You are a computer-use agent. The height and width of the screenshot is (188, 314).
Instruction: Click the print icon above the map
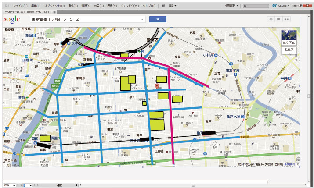271,19
